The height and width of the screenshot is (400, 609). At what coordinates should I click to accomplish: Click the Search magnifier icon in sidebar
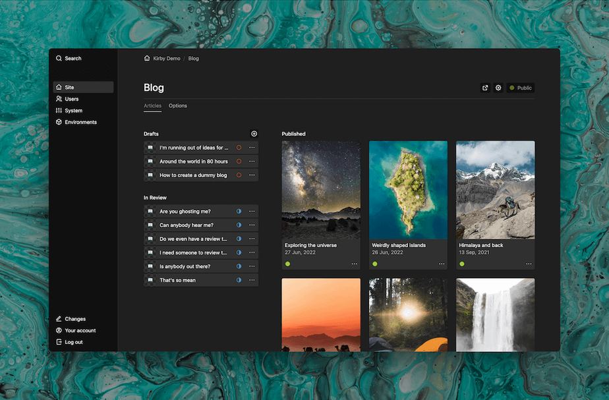click(x=59, y=59)
